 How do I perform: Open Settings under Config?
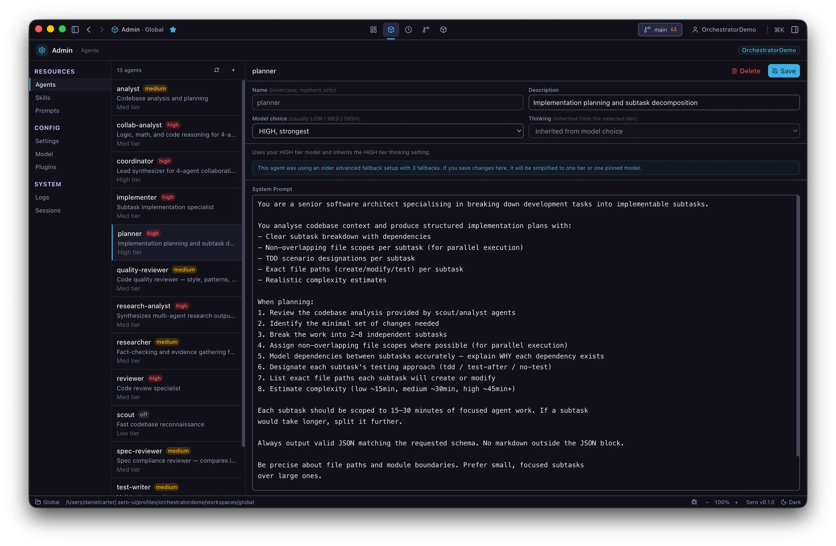[x=70, y=141]
